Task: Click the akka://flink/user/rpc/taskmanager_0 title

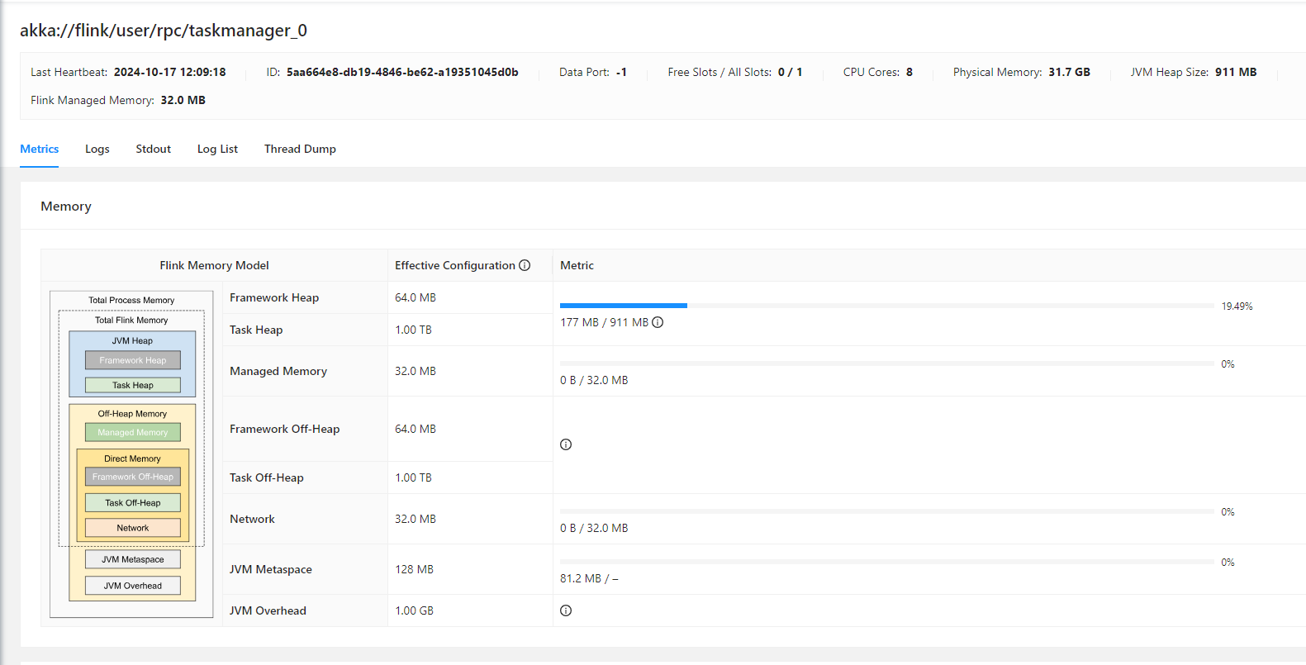Action: tap(164, 31)
